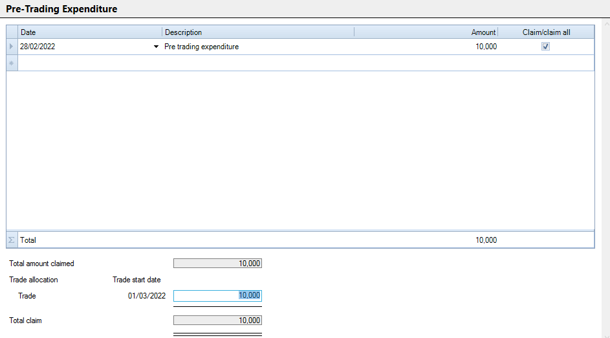This screenshot has height=338, width=610.
Task: Click the 01/03/2022 trade start date
Action: click(x=147, y=296)
